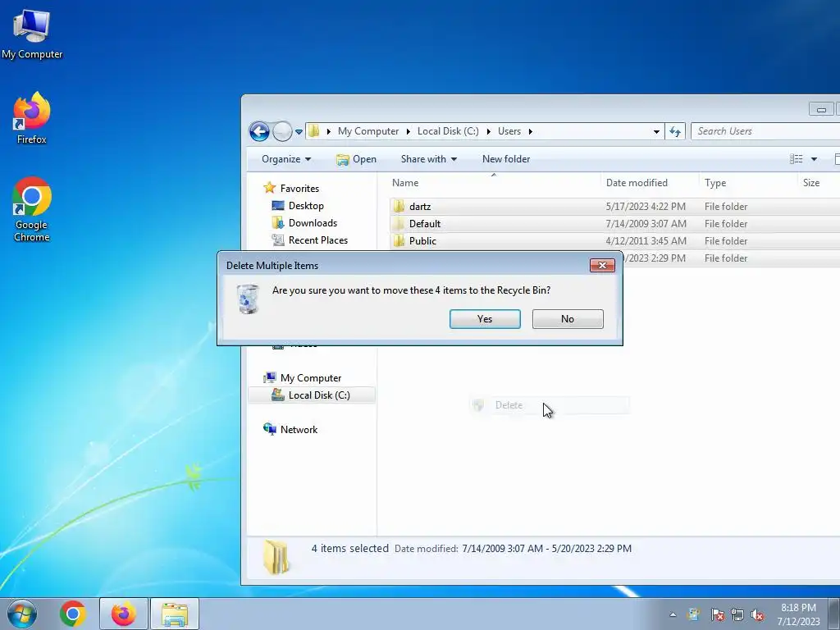Image resolution: width=840 pixels, height=630 pixels.
Task: Click Open in the toolbar
Action: tap(356, 159)
